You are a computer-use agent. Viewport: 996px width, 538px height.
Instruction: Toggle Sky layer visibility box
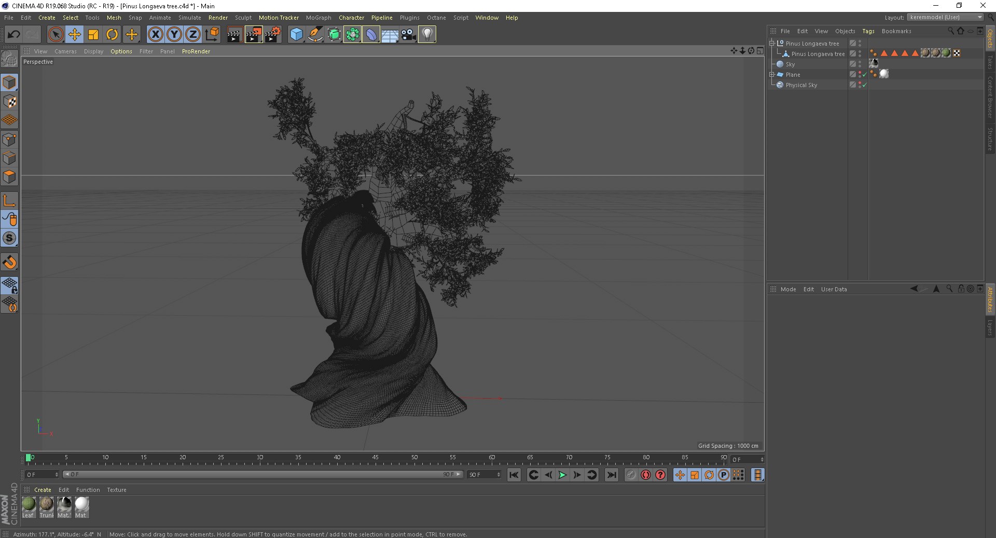(x=852, y=64)
